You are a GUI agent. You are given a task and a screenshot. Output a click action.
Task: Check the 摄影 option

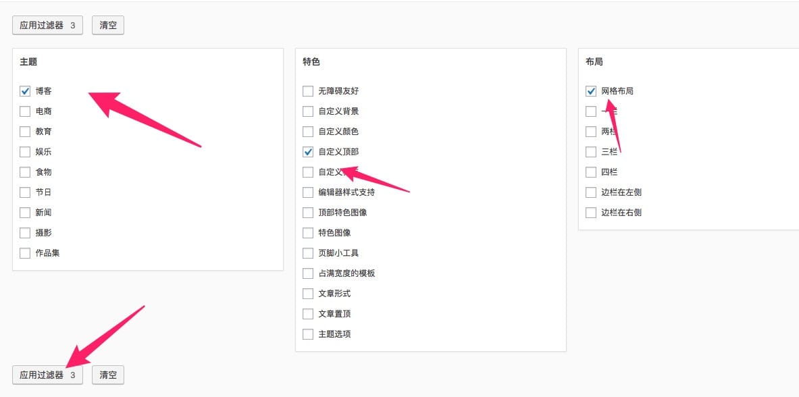(25, 233)
